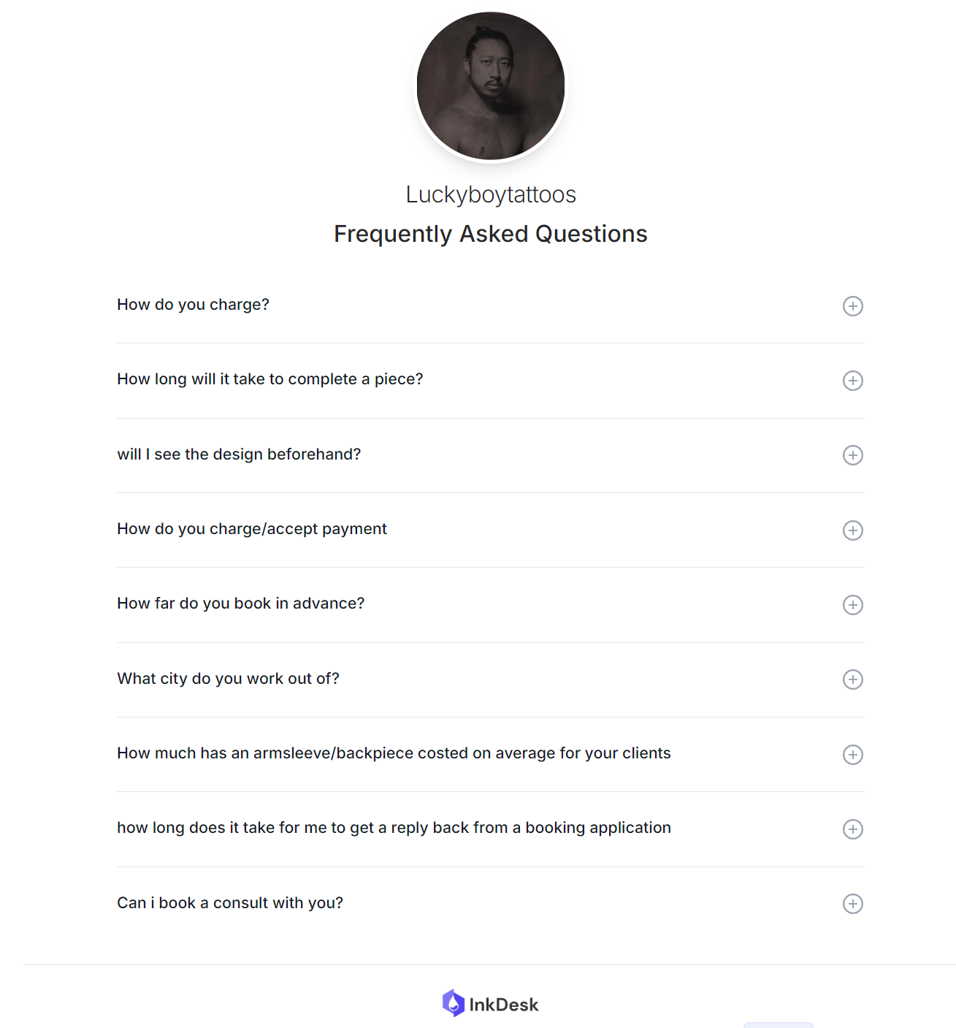Open "How do you charge/accept payment" entry
This screenshot has height=1028, width=956.
tap(252, 529)
